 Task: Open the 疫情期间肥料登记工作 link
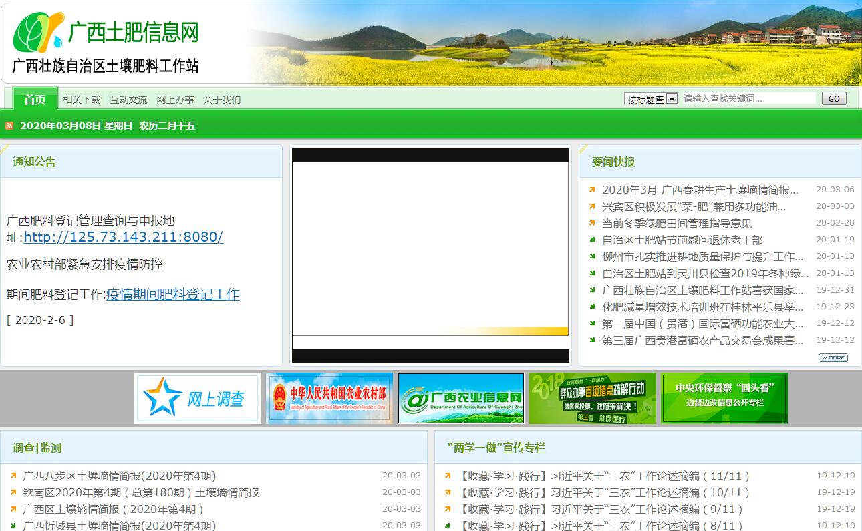coord(172,295)
